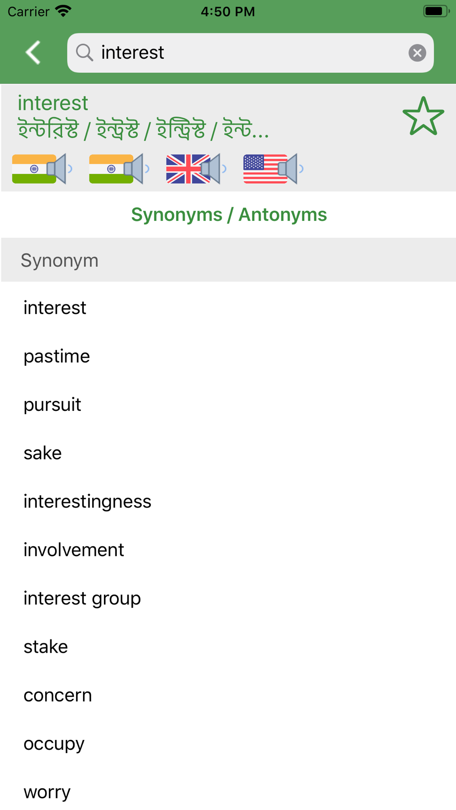456x810 pixels.
Task: Open the word interestingness
Action: [228, 502]
